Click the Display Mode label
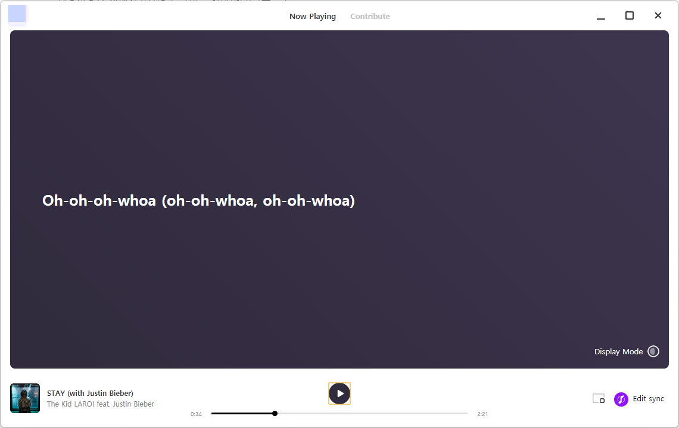Viewport: 679px width, 428px height. (618, 351)
